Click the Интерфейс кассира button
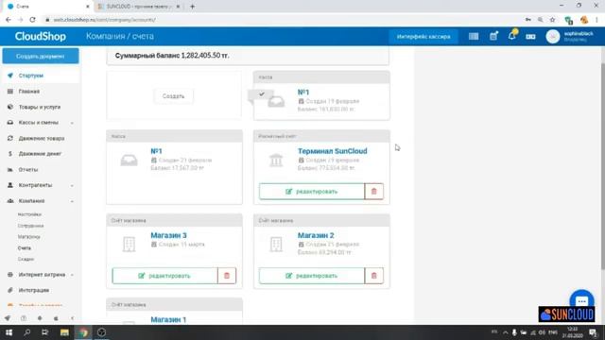Screen dimensions: 605x340 click(x=423, y=37)
